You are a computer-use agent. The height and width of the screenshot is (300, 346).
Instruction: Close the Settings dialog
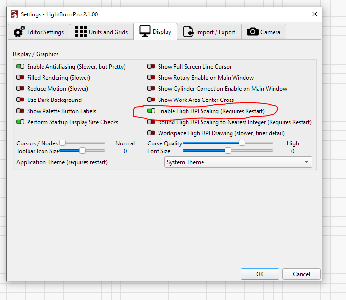[315, 14]
